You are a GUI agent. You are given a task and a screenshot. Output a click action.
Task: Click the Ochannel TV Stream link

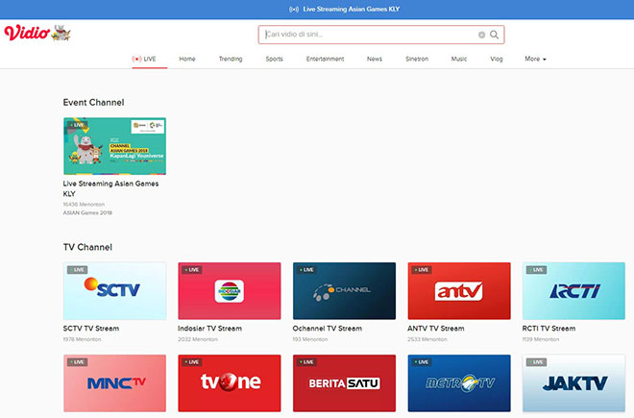tap(328, 329)
